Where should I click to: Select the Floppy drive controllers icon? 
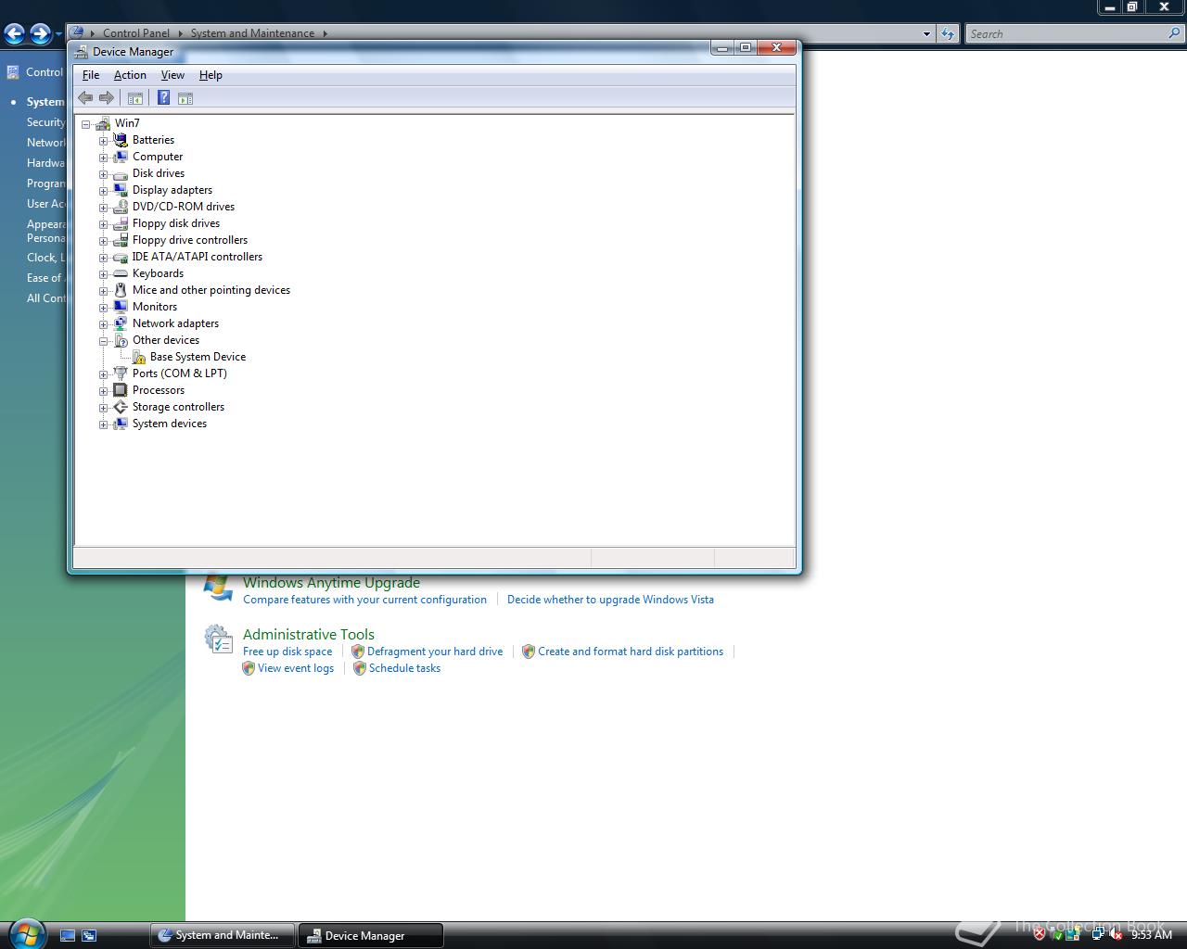pyautogui.click(x=120, y=240)
